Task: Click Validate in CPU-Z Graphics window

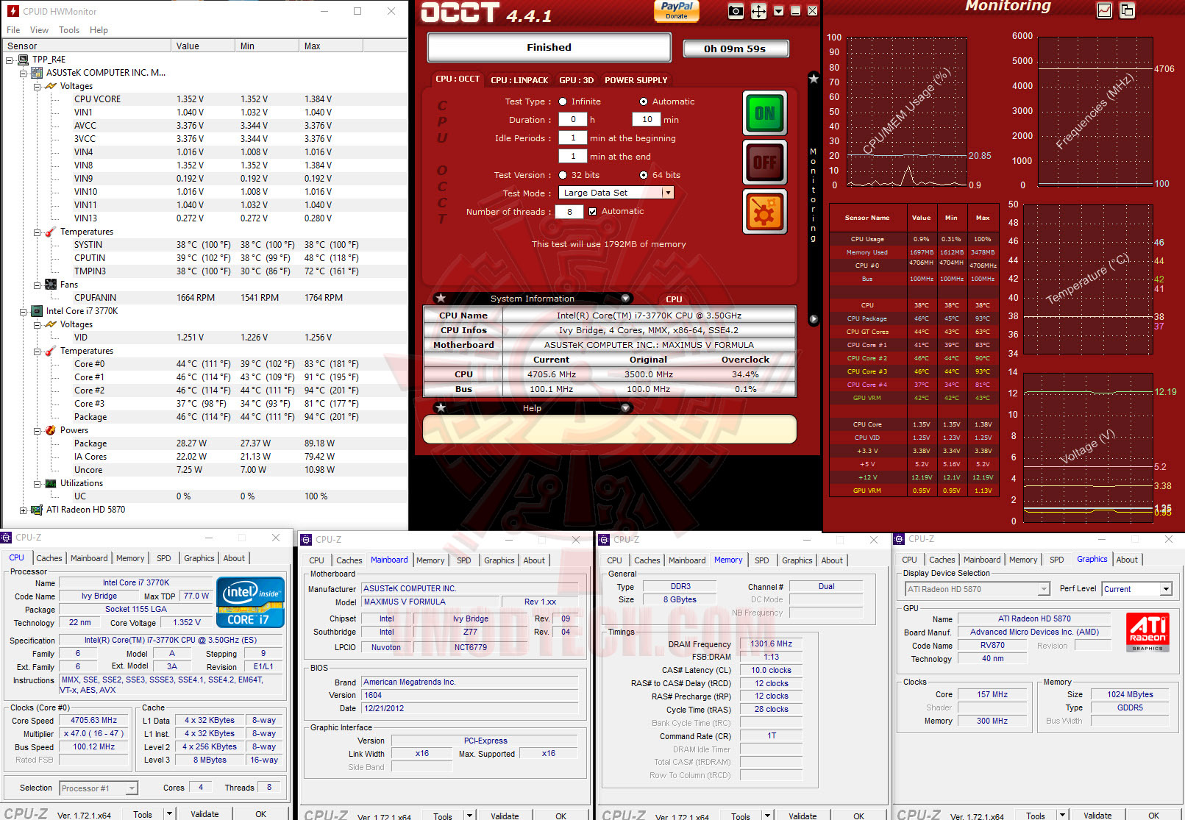Action: coord(1097,816)
